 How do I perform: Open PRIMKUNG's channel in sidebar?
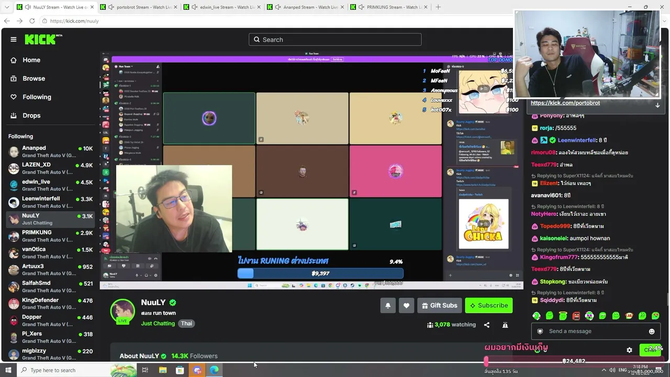(x=51, y=236)
